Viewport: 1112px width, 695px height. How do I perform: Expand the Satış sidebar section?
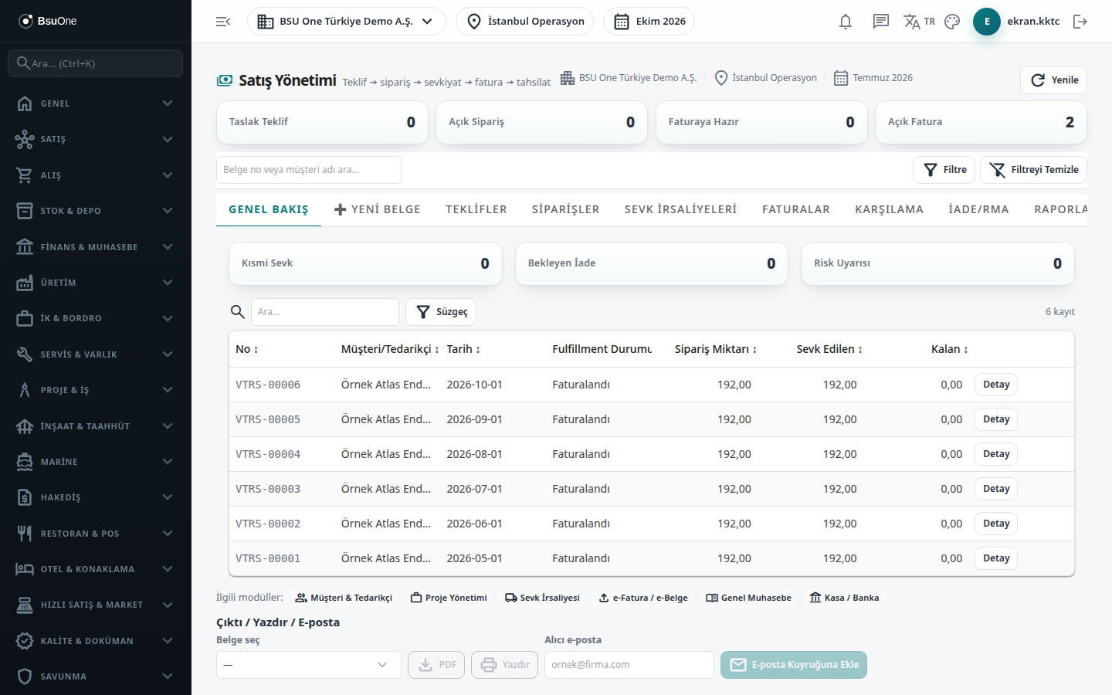coord(96,139)
